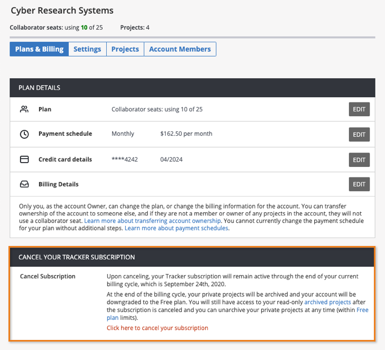Edit the Billing Details row
Screen dimensions: 385x350
(359, 184)
